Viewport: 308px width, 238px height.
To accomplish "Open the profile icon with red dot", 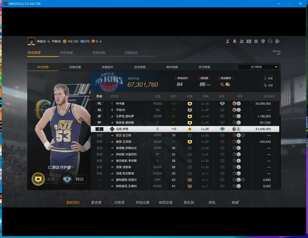I will (x=228, y=41).
